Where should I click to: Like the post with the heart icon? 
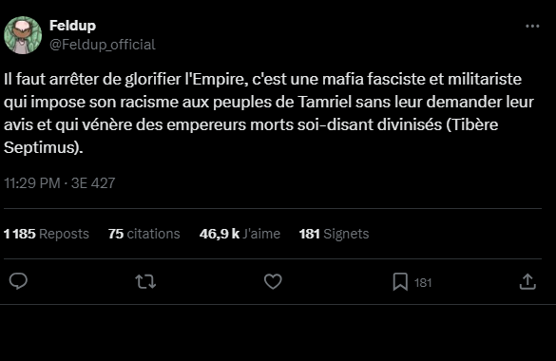273,281
